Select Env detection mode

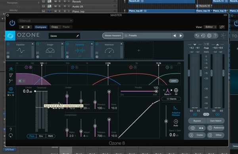tap(41, 136)
